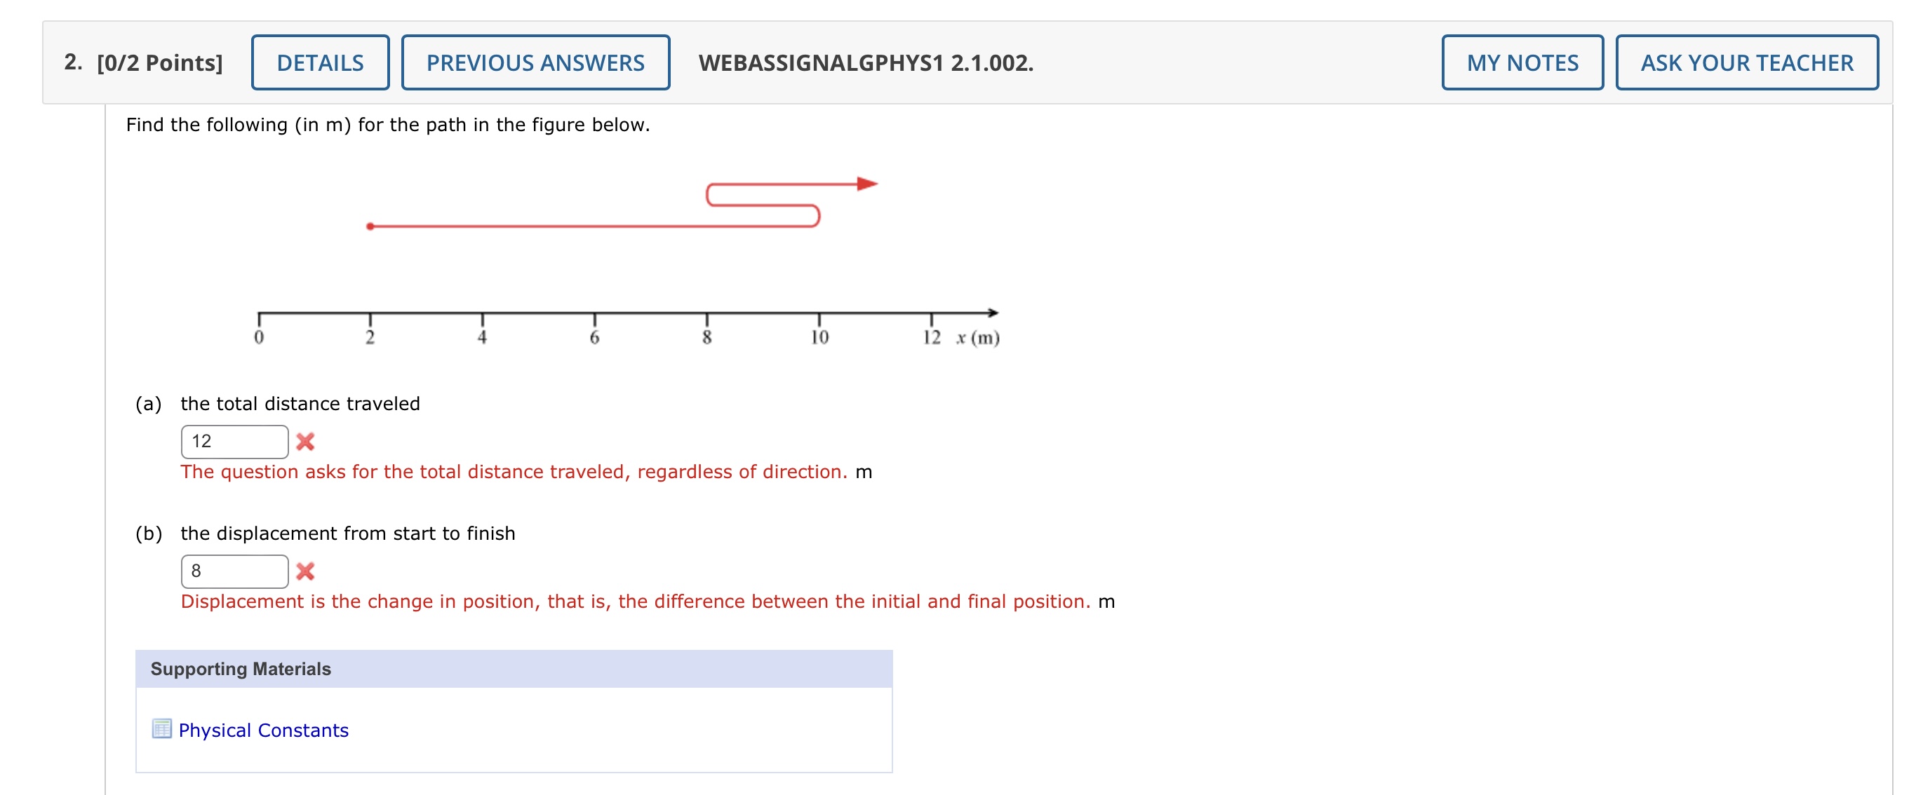Click the x (m) axis label
Viewport: 1916px width, 795px height.
click(x=978, y=337)
